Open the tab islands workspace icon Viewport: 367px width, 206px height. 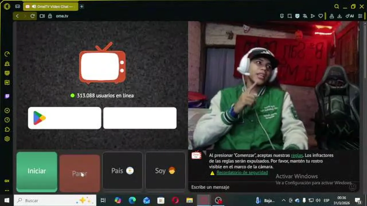[x=18, y=6]
